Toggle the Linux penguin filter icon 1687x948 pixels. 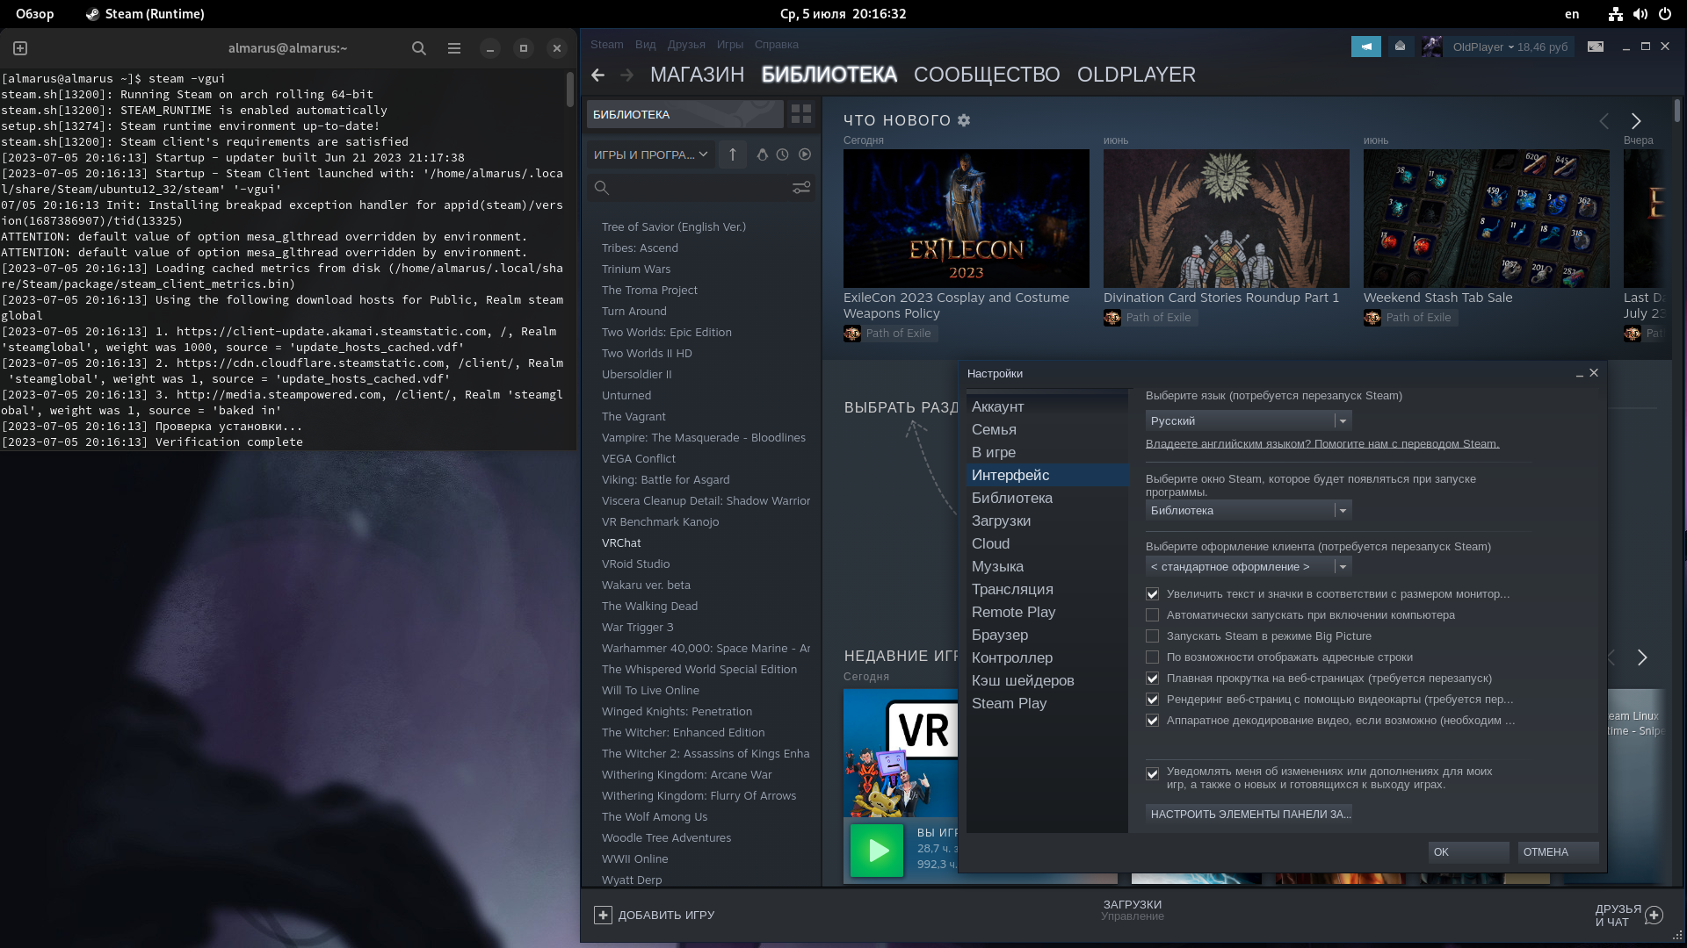pyautogui.click(x=762, y=154)
